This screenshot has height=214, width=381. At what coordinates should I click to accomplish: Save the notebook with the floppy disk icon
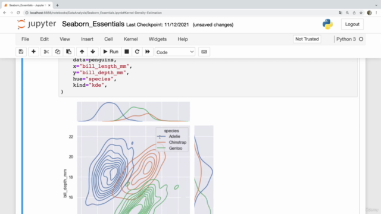tap(21, 52)
